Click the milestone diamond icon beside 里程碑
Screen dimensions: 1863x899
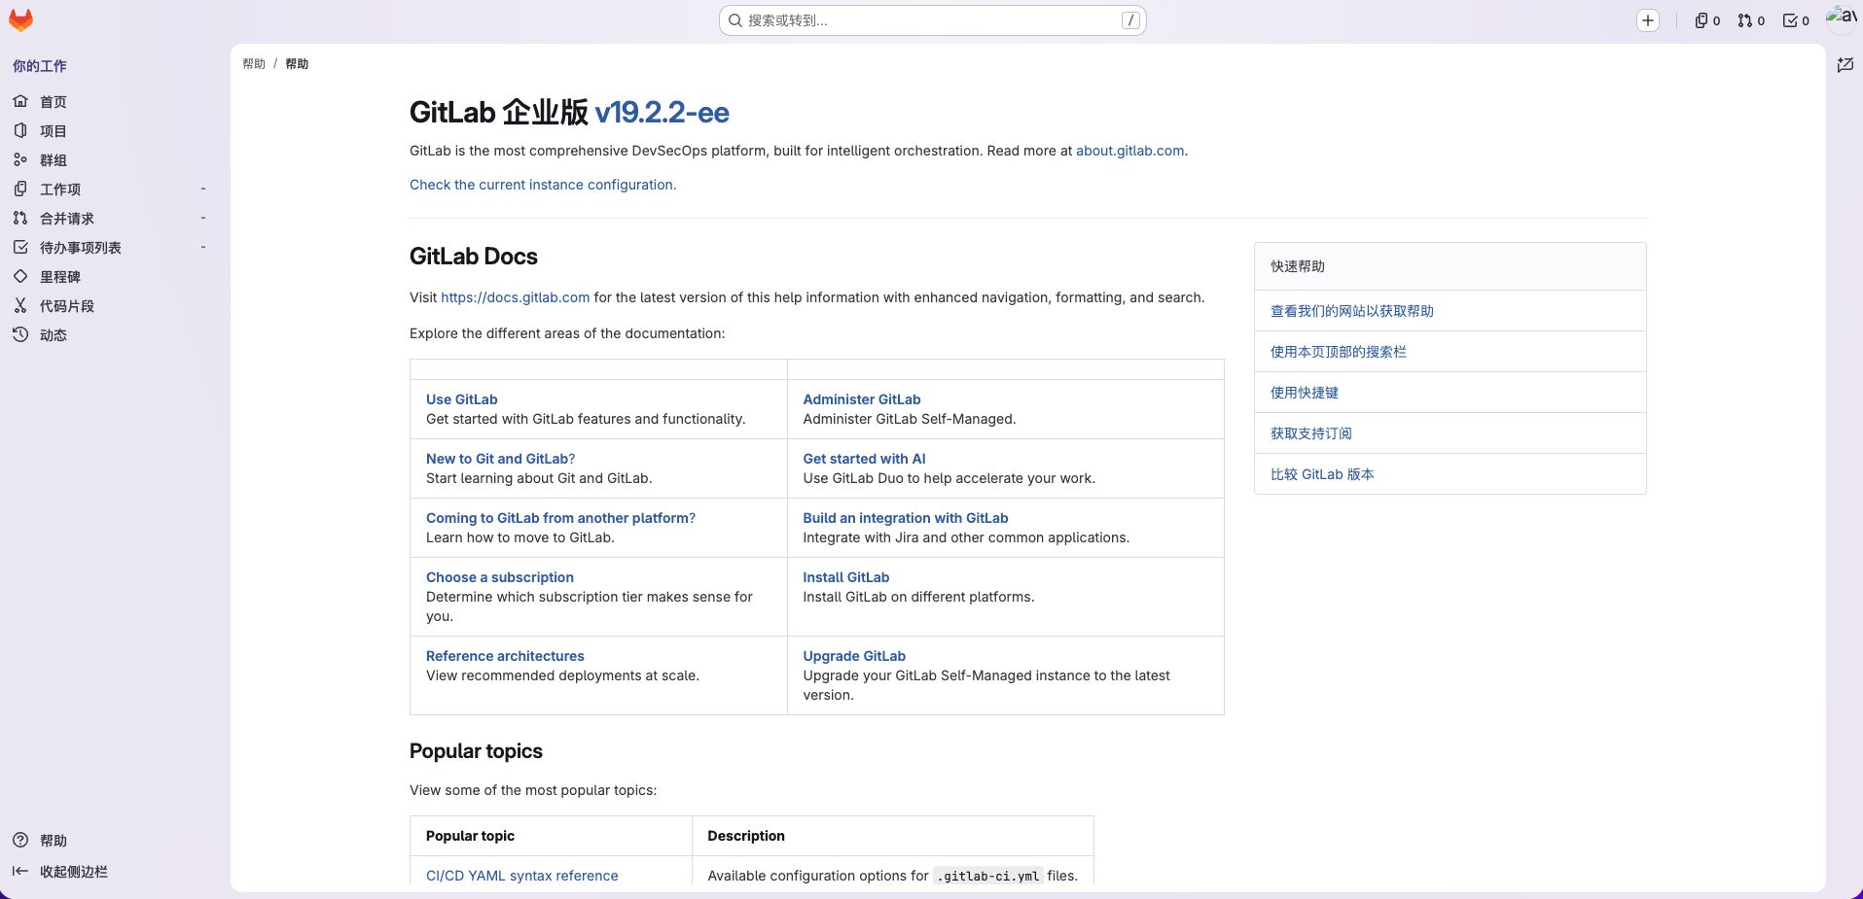(20, 276)
